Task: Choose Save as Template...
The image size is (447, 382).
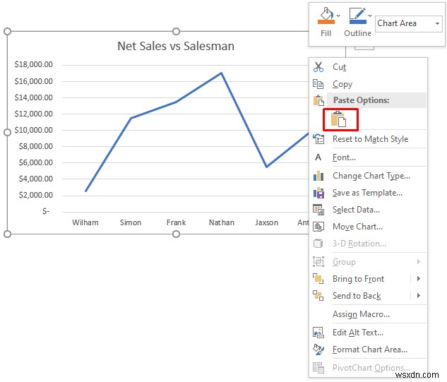Action: 369,193
